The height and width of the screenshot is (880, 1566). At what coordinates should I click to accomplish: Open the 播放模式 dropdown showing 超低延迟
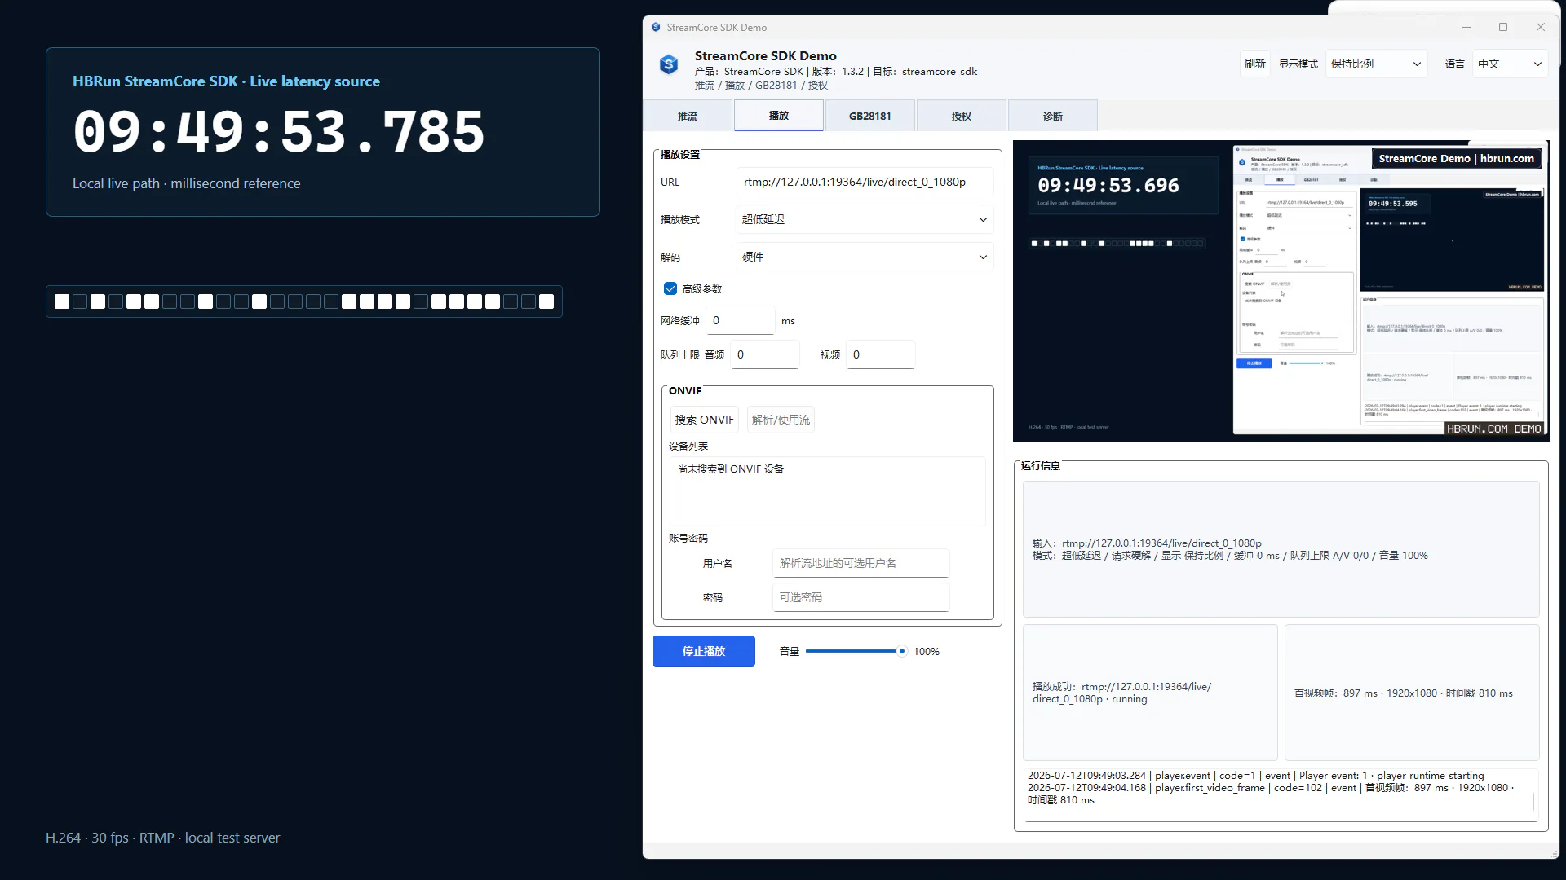(865, 219)
